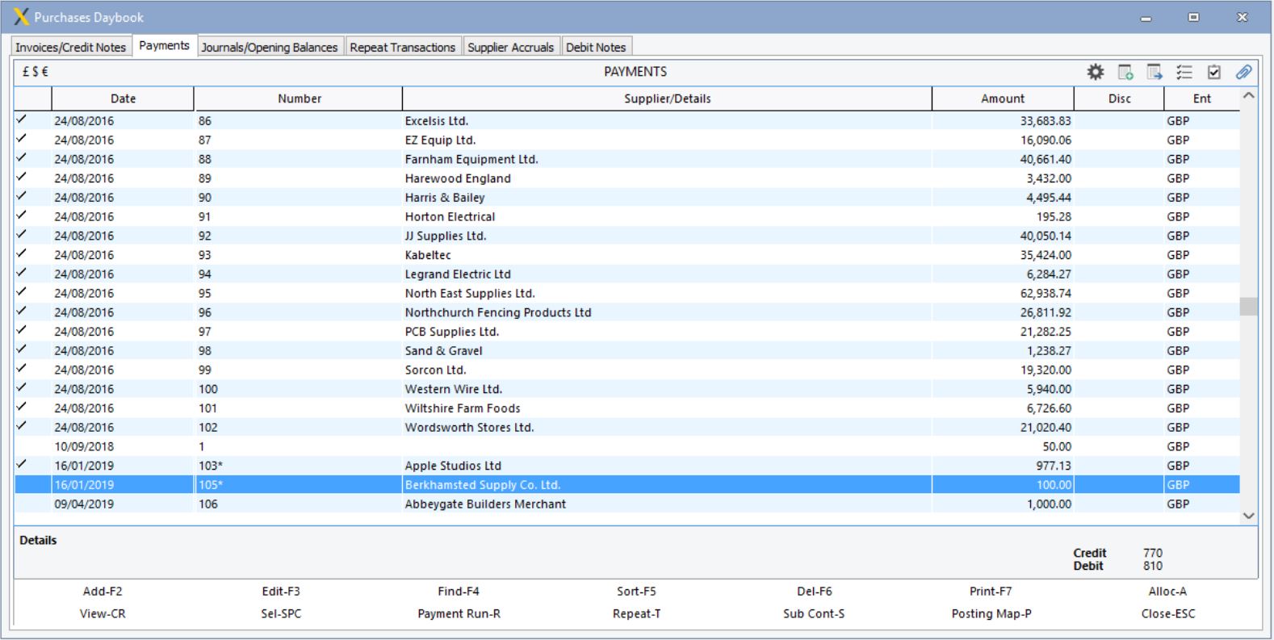Click the Sub Cont-S button
Screen dimensions: 1274x640
[x=814, y=614]
